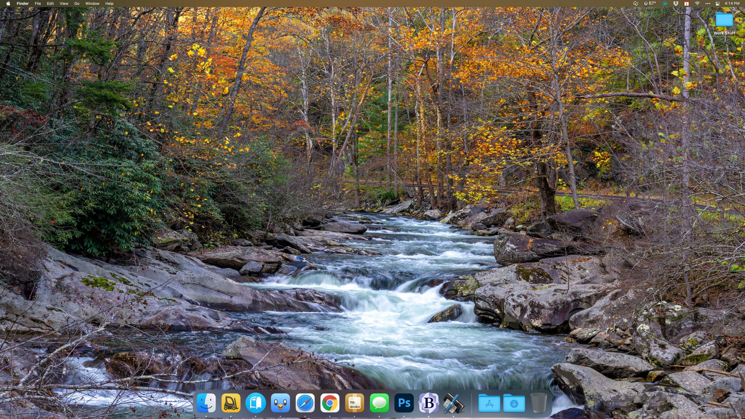This screenshot has height=419, width=745.
Task: Open Safari from the Dock
Action: coord(305,403)
